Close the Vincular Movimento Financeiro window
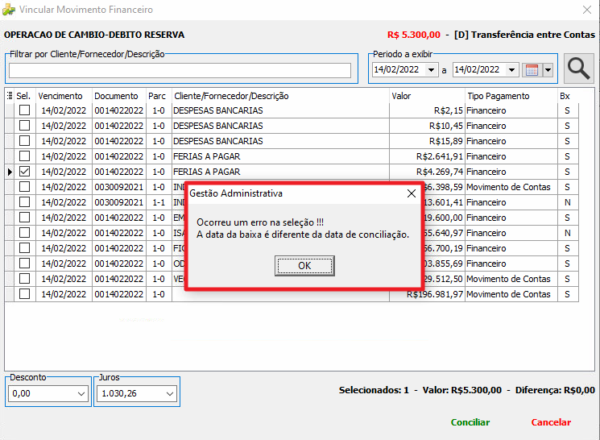The image size is (600, 440). pos(587,10)
